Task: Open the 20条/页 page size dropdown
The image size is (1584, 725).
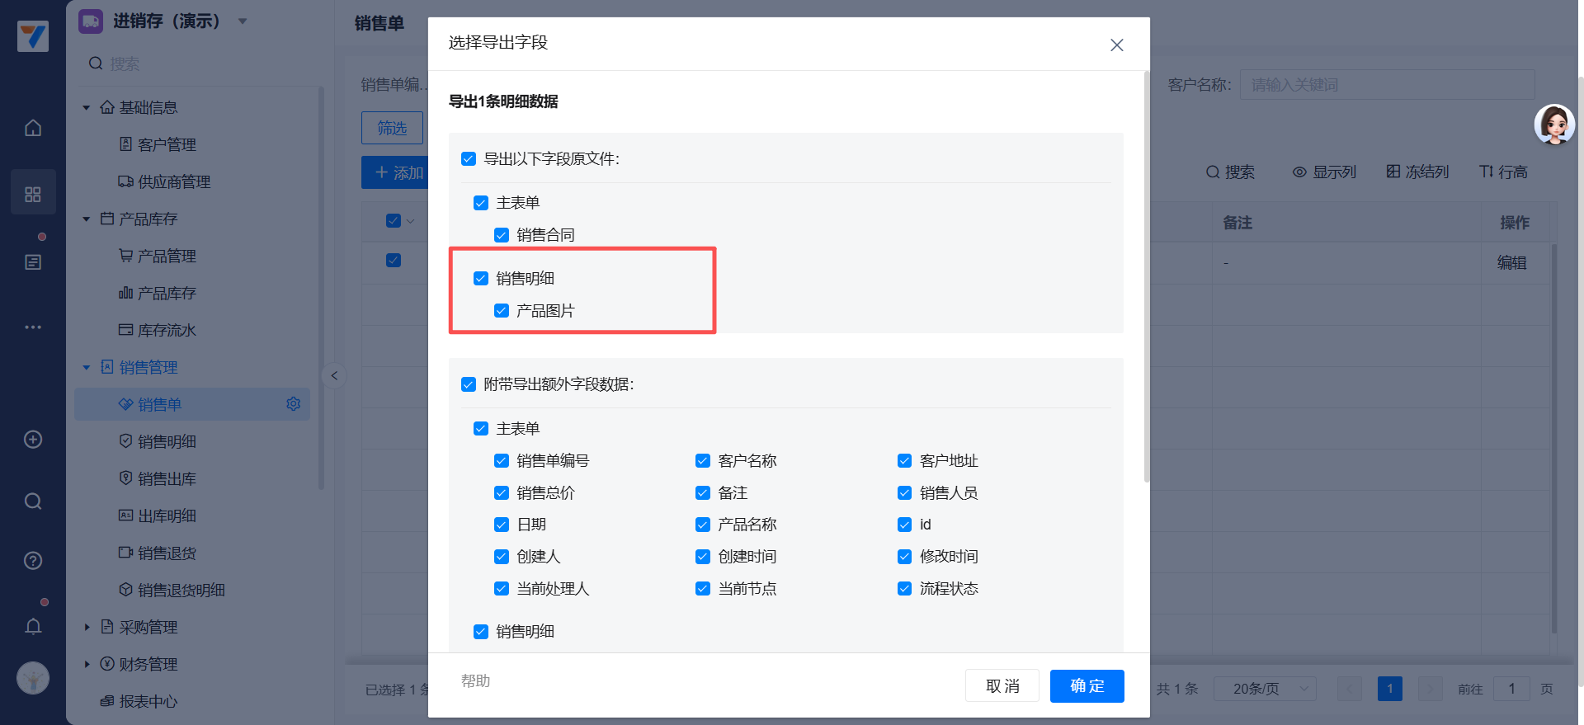Action: [1265, 689]
